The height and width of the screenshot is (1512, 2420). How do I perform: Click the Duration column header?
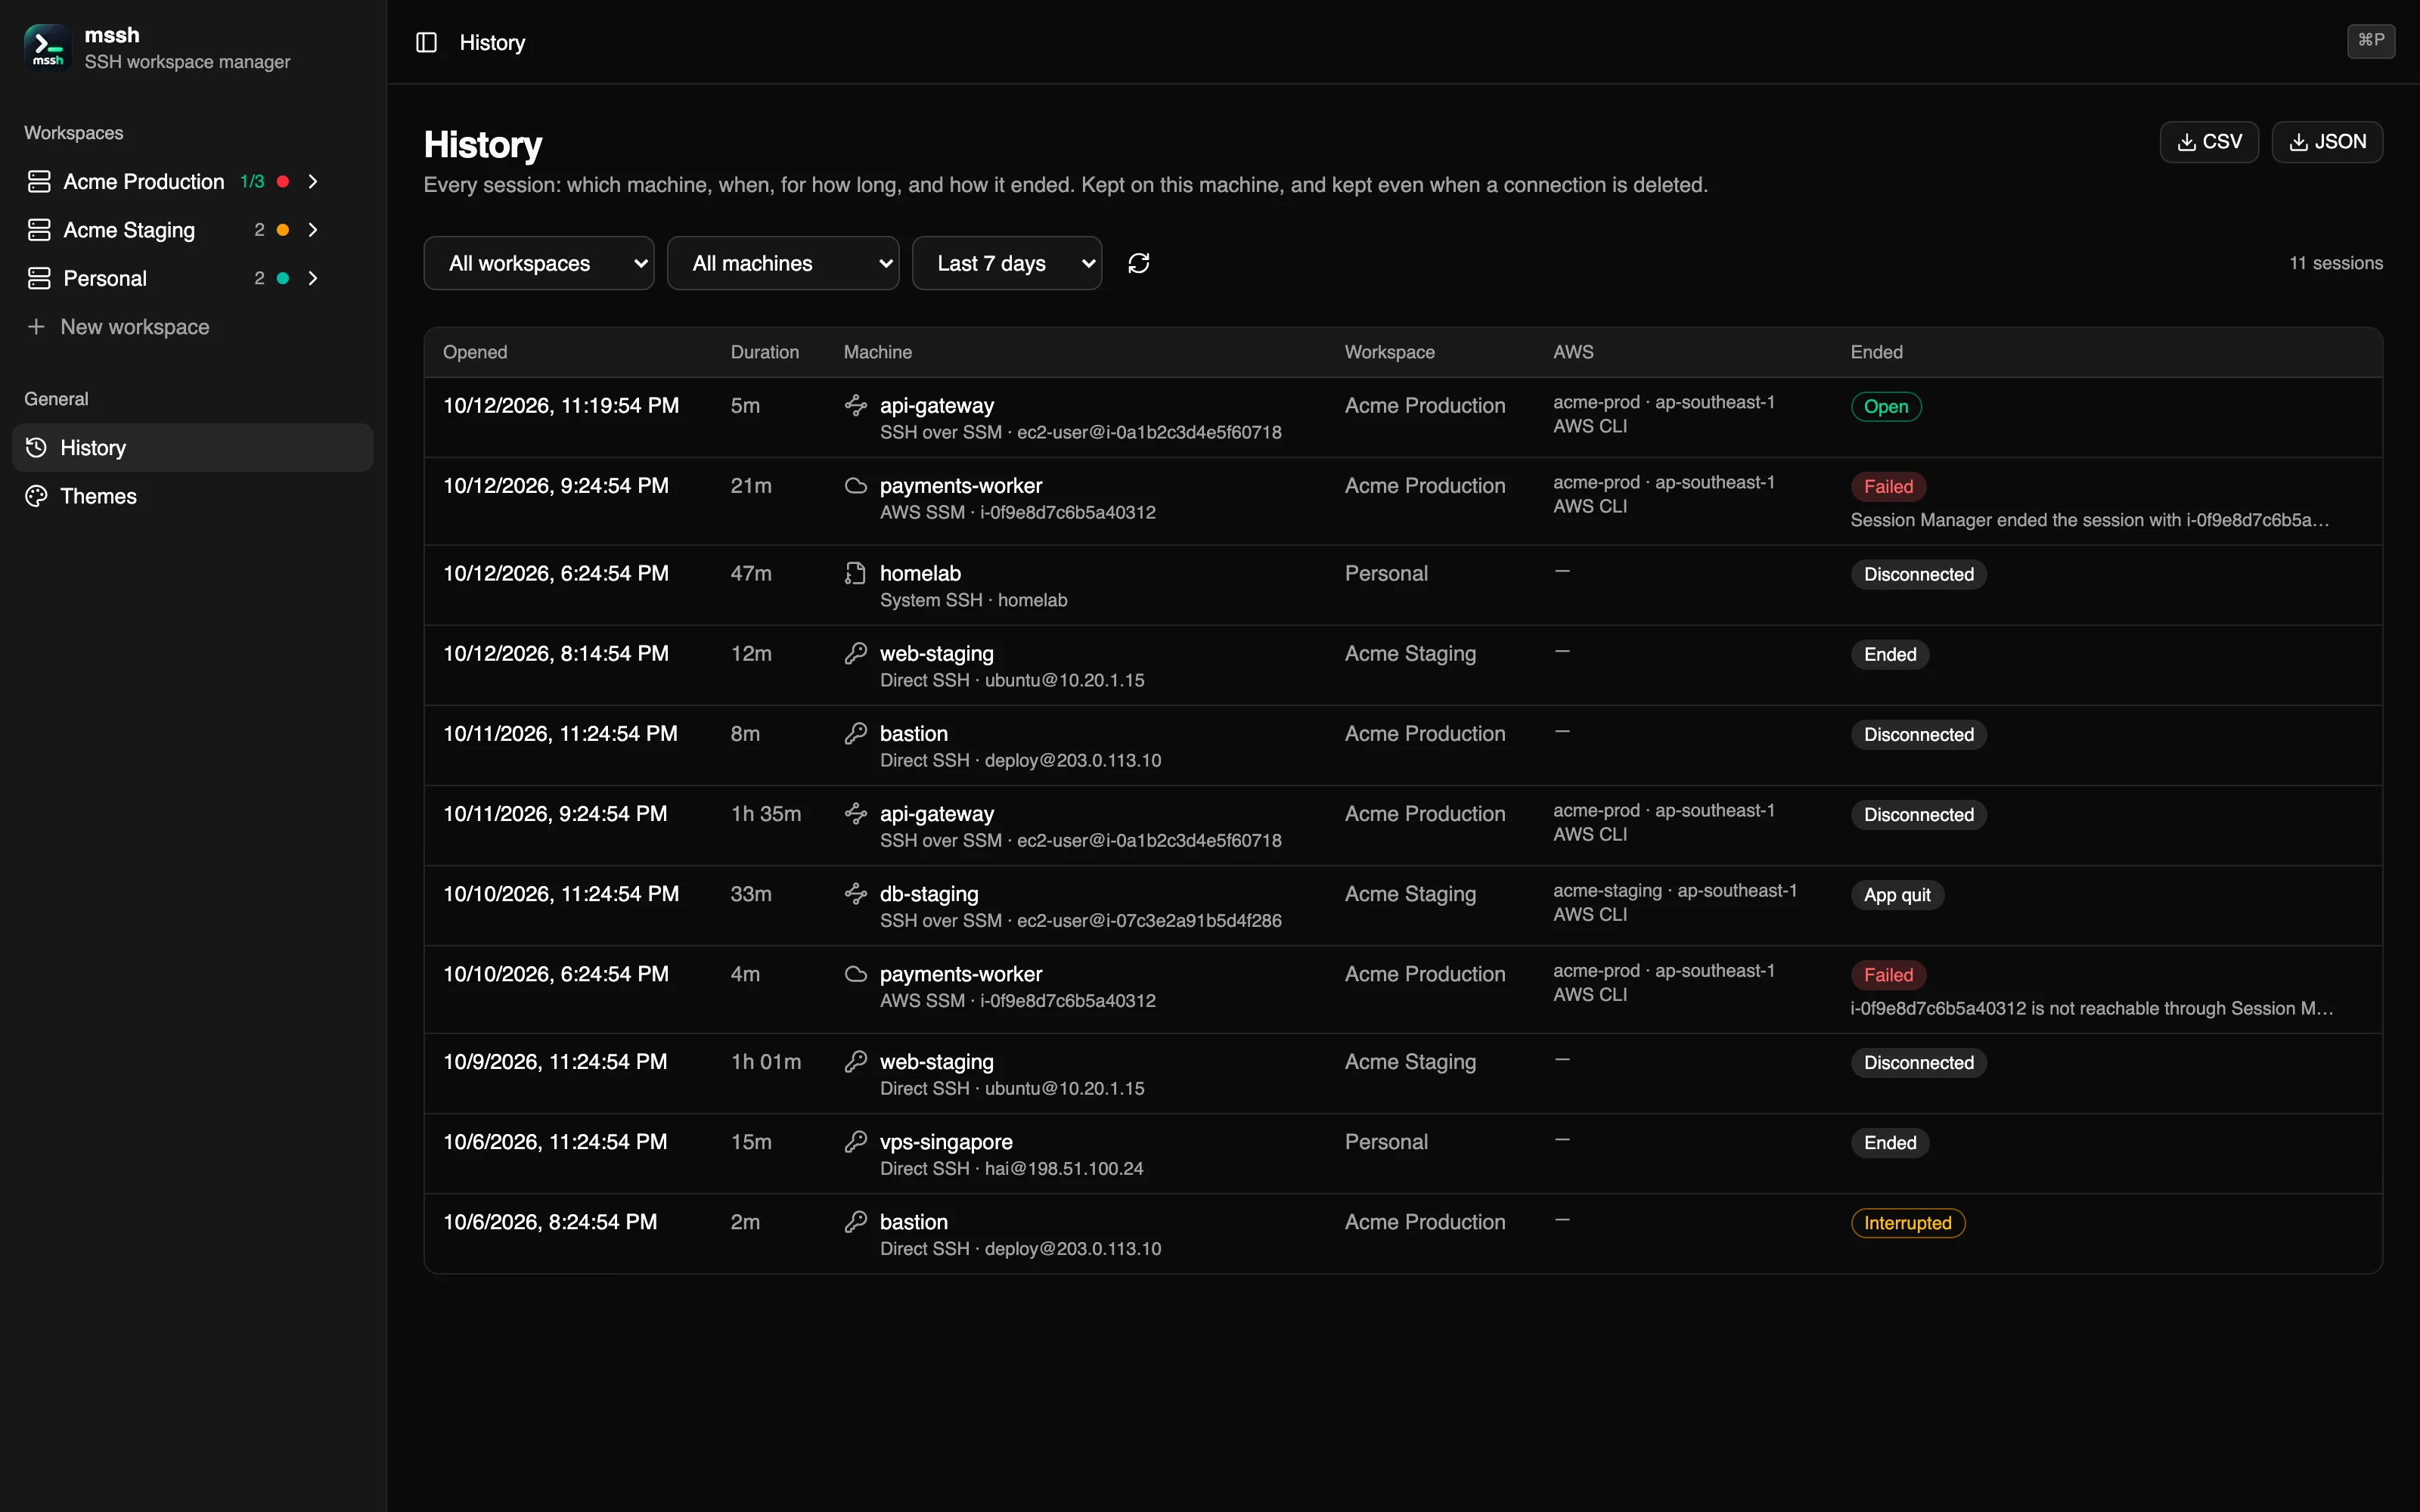[764, 352]
